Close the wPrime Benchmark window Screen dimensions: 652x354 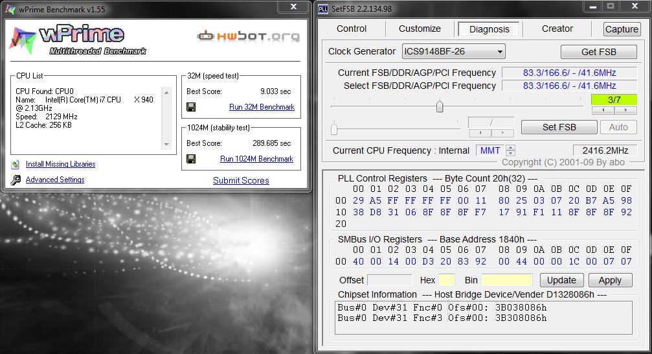click(x=293, y=6)
